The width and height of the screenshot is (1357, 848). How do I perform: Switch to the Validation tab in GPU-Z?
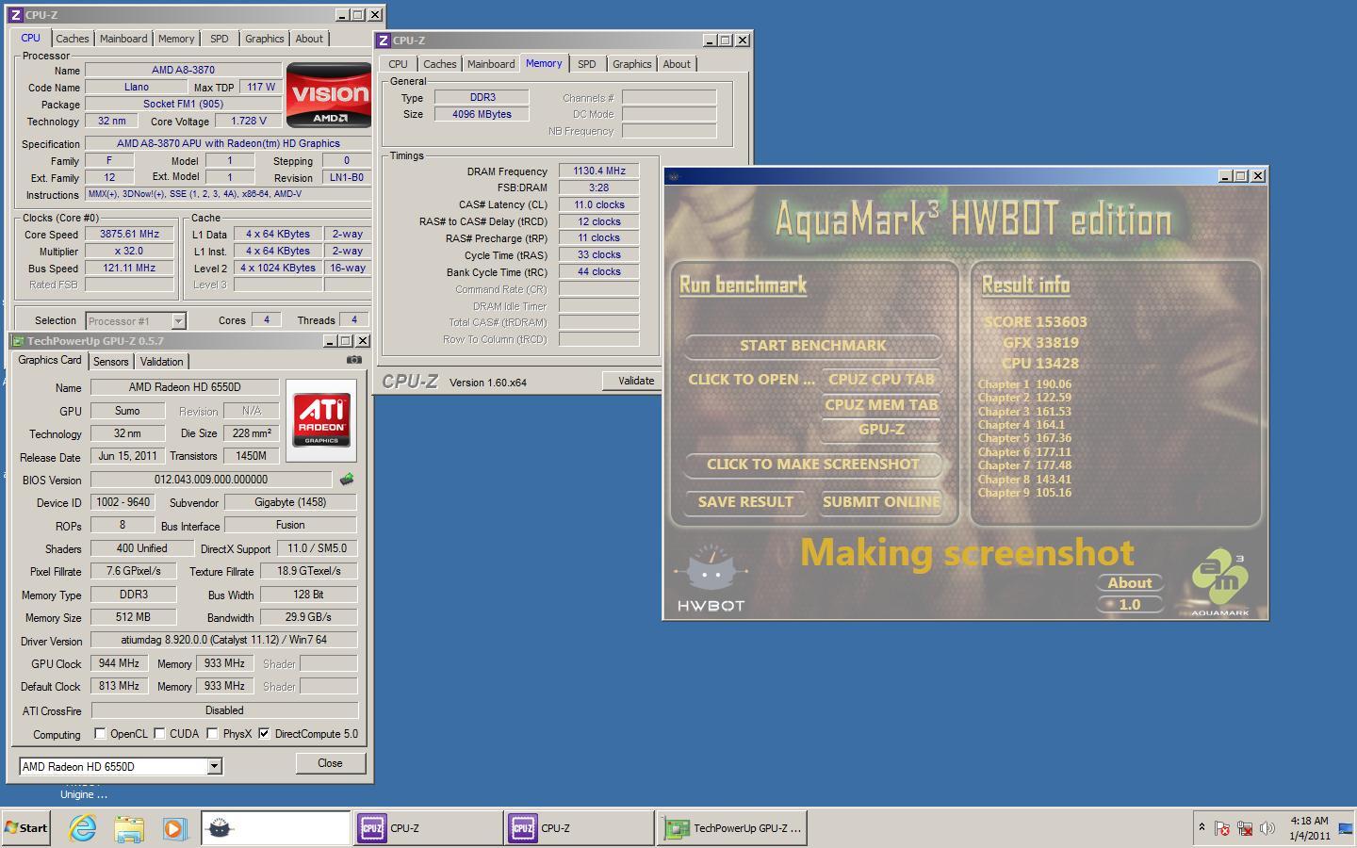click(161, 362)
